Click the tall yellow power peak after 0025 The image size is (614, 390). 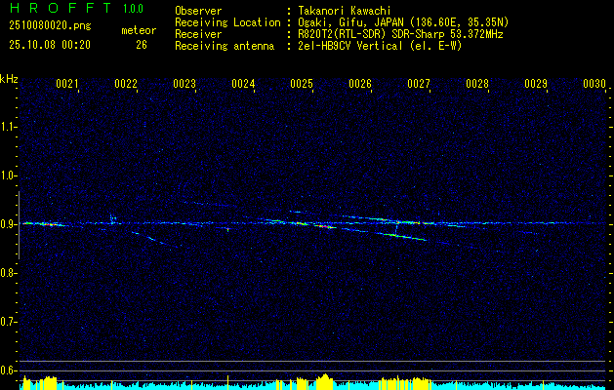coord(324,382)
